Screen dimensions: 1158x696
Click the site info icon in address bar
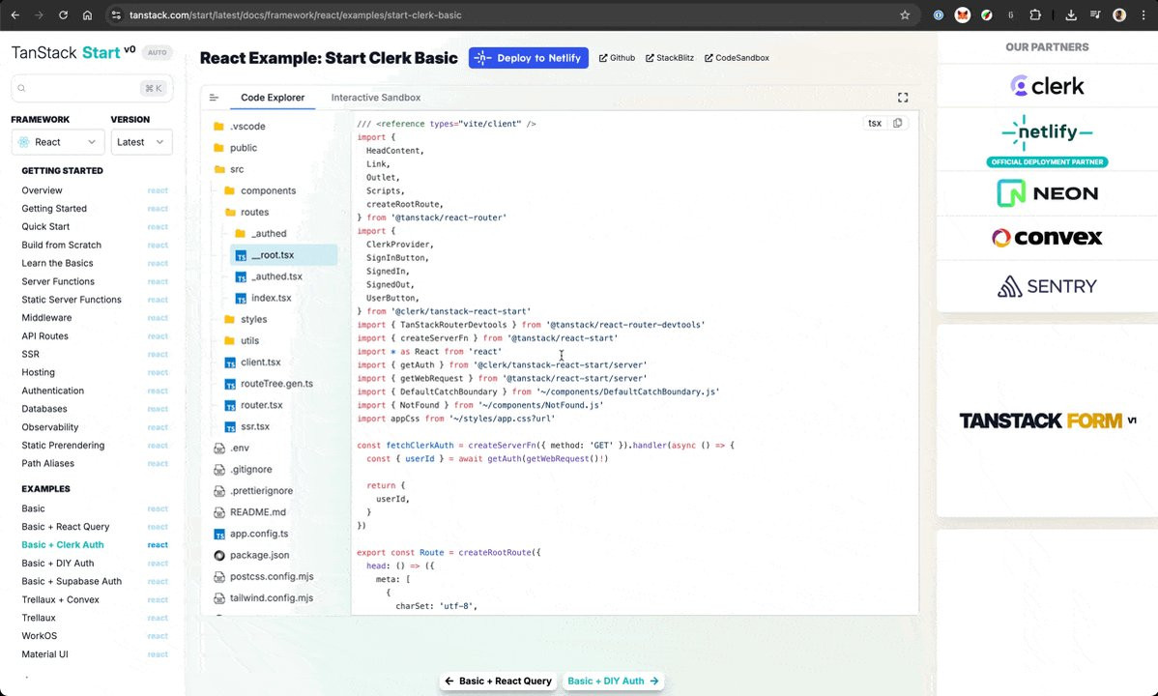(x=116, y=14)
